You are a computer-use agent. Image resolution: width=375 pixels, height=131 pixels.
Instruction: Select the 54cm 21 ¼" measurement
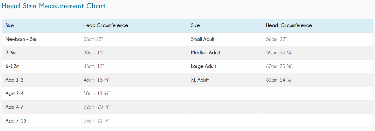pos(97,121)
